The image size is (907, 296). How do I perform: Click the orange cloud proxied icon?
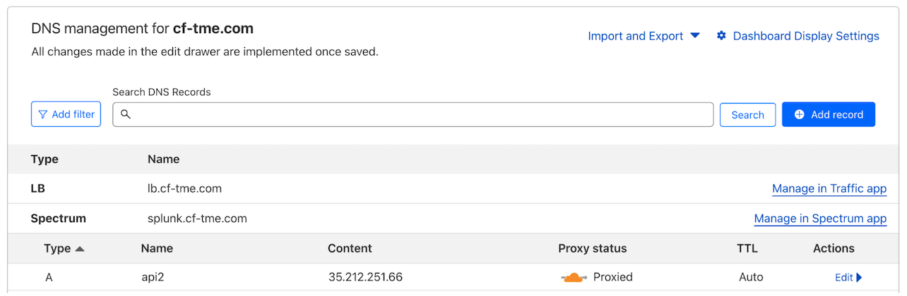click(574, 277)
